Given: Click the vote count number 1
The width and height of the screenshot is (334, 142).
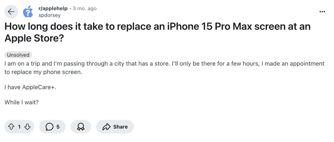Looking at the screenshot, I should coord(19,127).
